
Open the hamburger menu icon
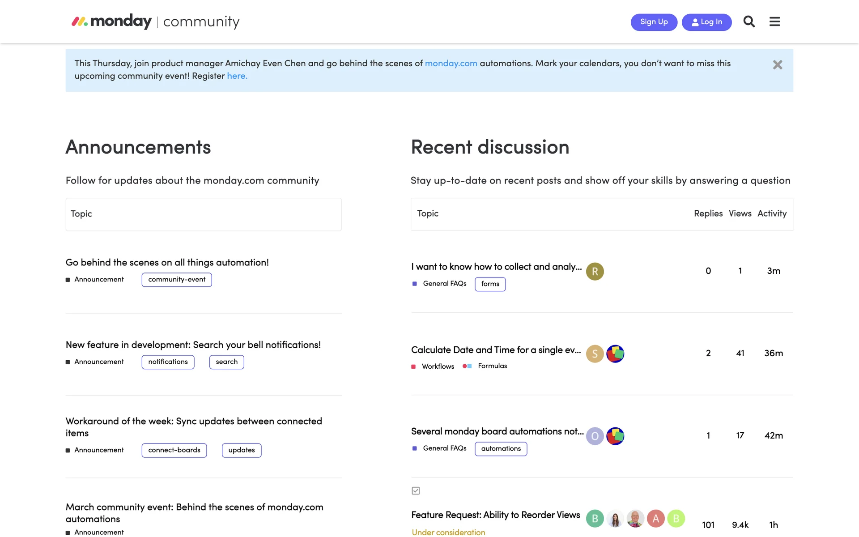point(774,21)
